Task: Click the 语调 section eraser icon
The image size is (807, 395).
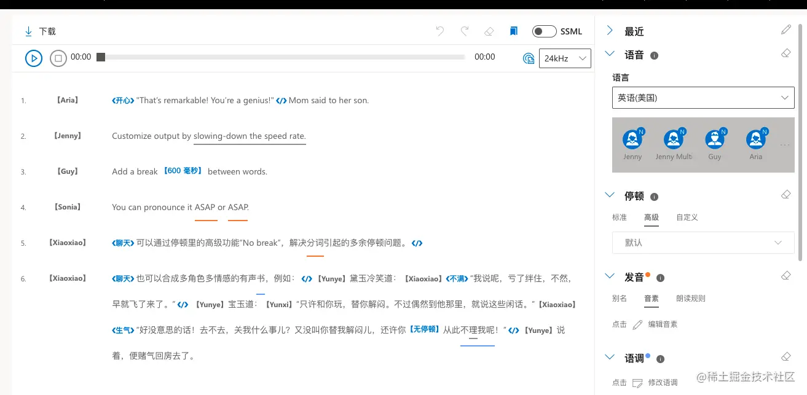Action: tap(785, 356)
